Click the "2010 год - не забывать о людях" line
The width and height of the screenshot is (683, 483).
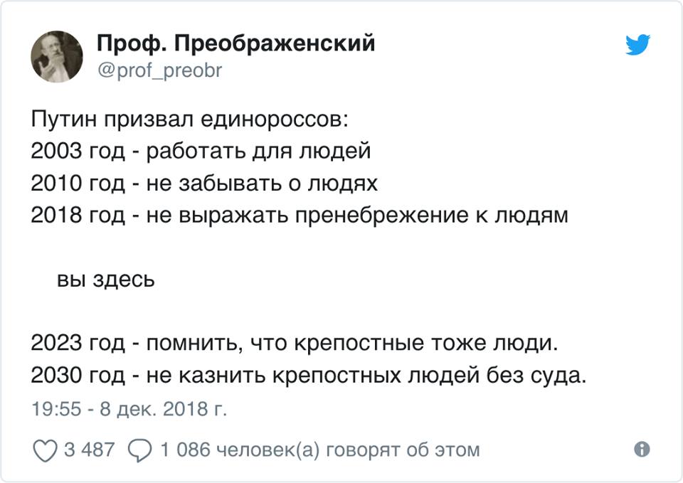(204, 184)
